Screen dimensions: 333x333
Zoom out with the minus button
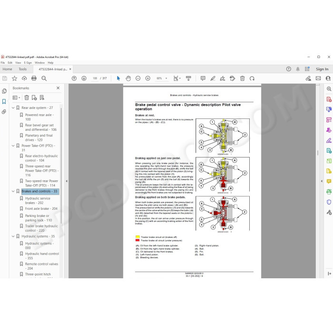[x=138, y=78]
